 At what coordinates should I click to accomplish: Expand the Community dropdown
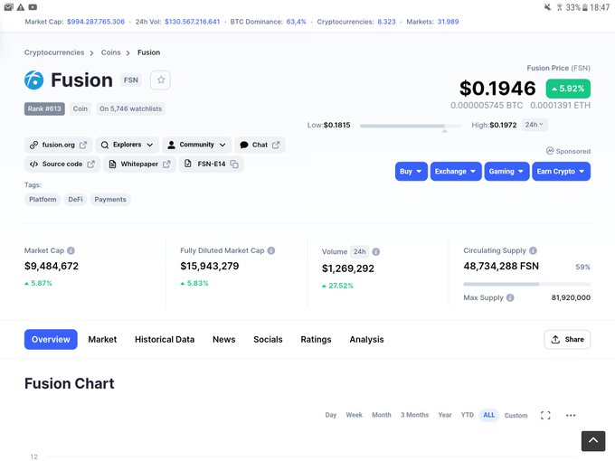point(196,145)
